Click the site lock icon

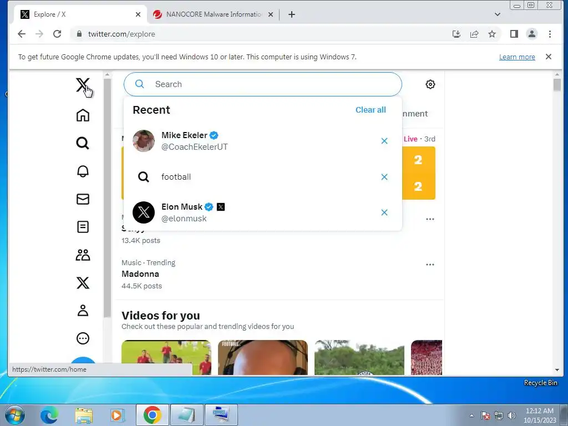(79, 34)
